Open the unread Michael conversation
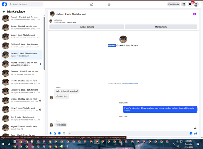Screen dimensions: 203x149 (x=22, y=64)
